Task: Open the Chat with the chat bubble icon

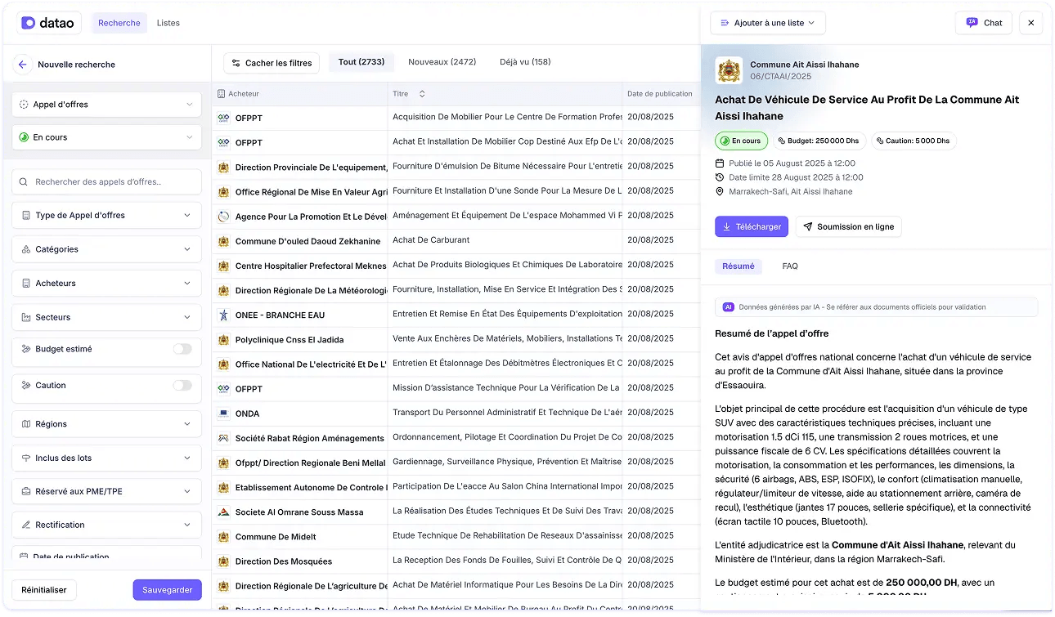Action: click(972, 22)
